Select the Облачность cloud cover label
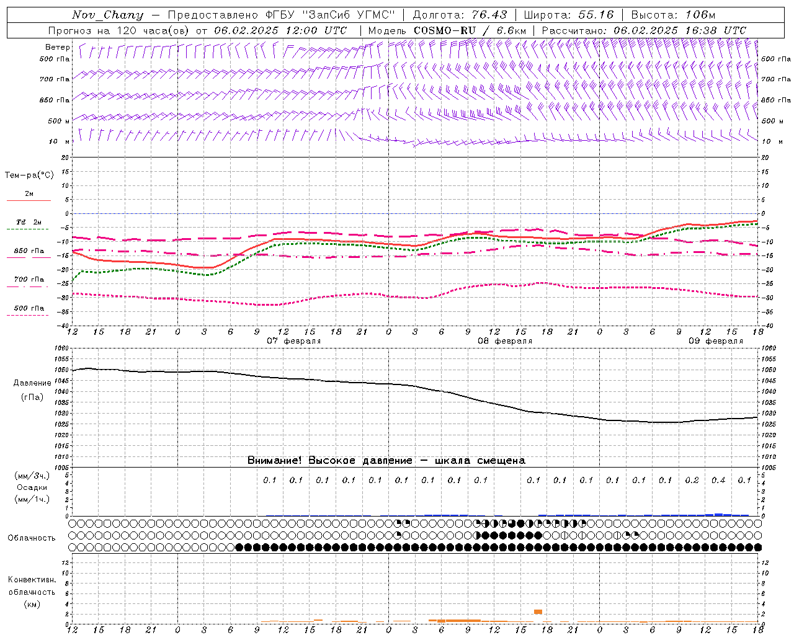This screenshot has width=794, height=635. [x=32, y=538]
